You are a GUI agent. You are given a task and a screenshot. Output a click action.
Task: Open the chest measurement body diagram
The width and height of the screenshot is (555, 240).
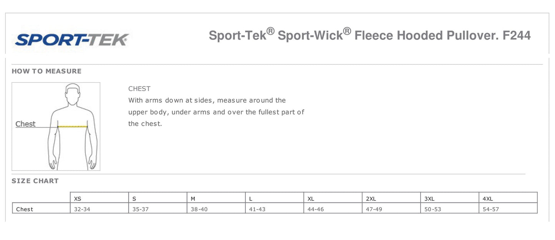point(56,126)
